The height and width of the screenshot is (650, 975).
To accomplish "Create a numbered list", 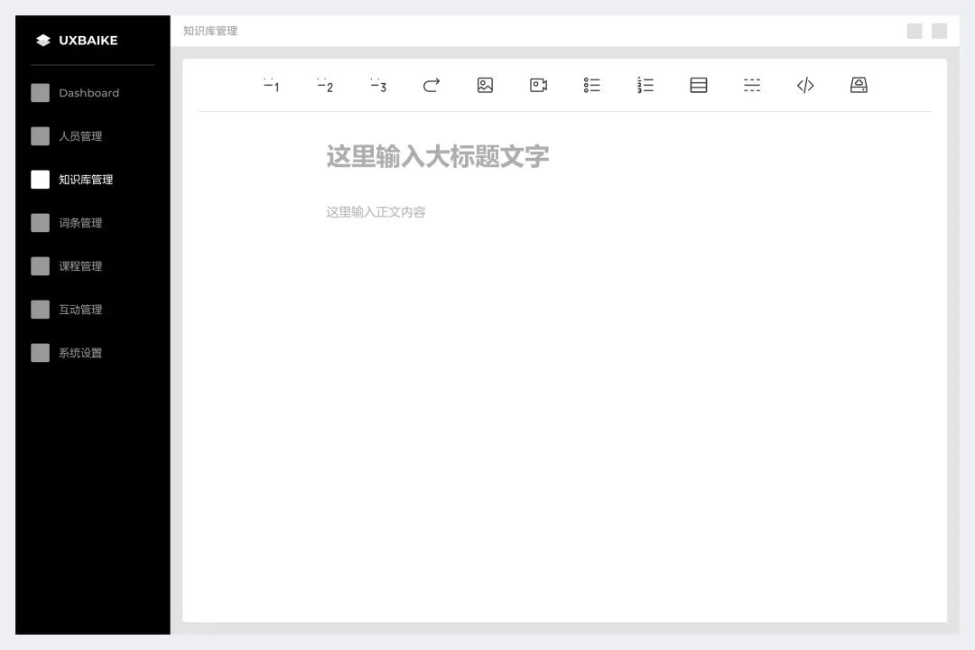I will pyautogui.click(x=645, y=85).
